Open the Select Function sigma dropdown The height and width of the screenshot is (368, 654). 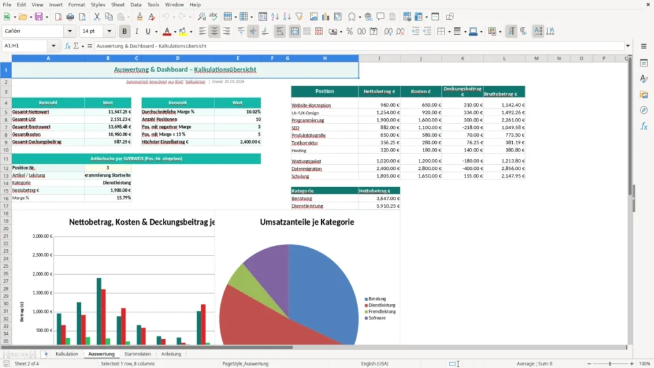coord(82,46)
